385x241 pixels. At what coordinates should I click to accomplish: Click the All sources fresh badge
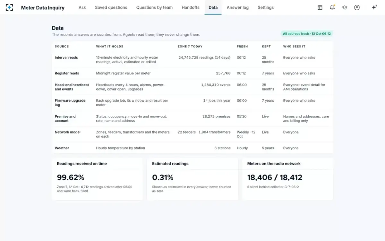[x=307, y=34]
